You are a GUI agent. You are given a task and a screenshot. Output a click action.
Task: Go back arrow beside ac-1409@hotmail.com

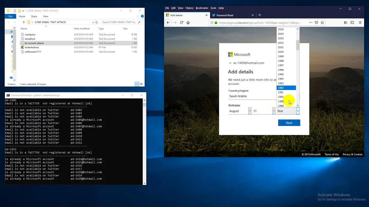(x=230, y=63)
